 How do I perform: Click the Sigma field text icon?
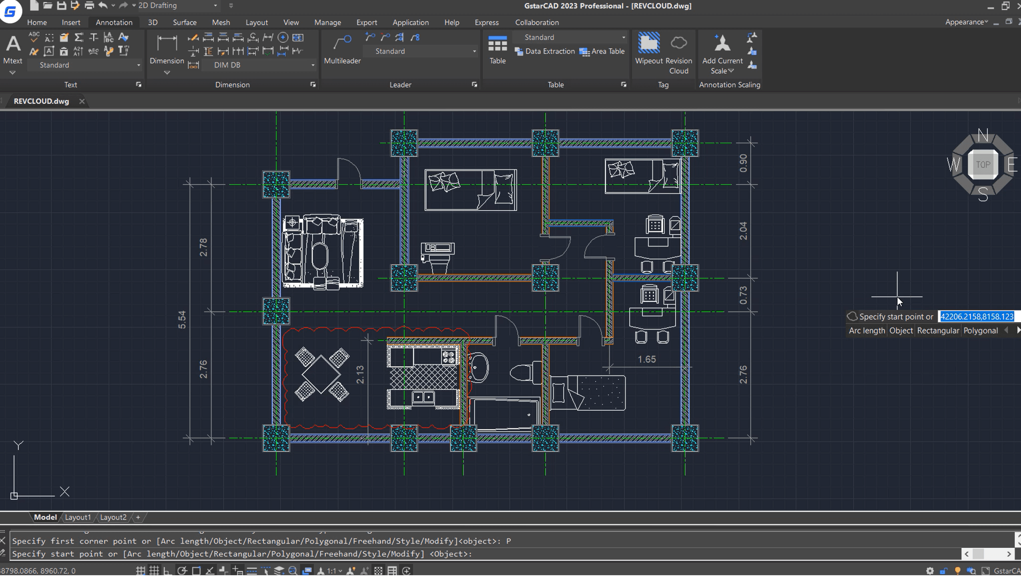tap(79, 38)
